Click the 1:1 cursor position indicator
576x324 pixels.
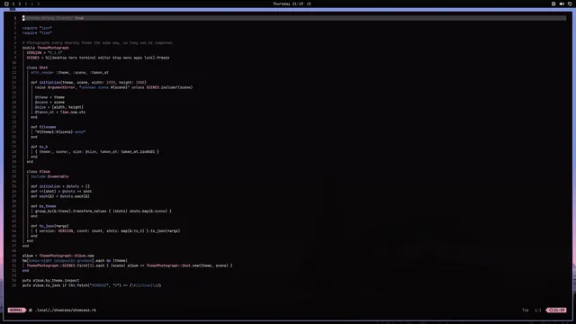(x=538, y=310)
